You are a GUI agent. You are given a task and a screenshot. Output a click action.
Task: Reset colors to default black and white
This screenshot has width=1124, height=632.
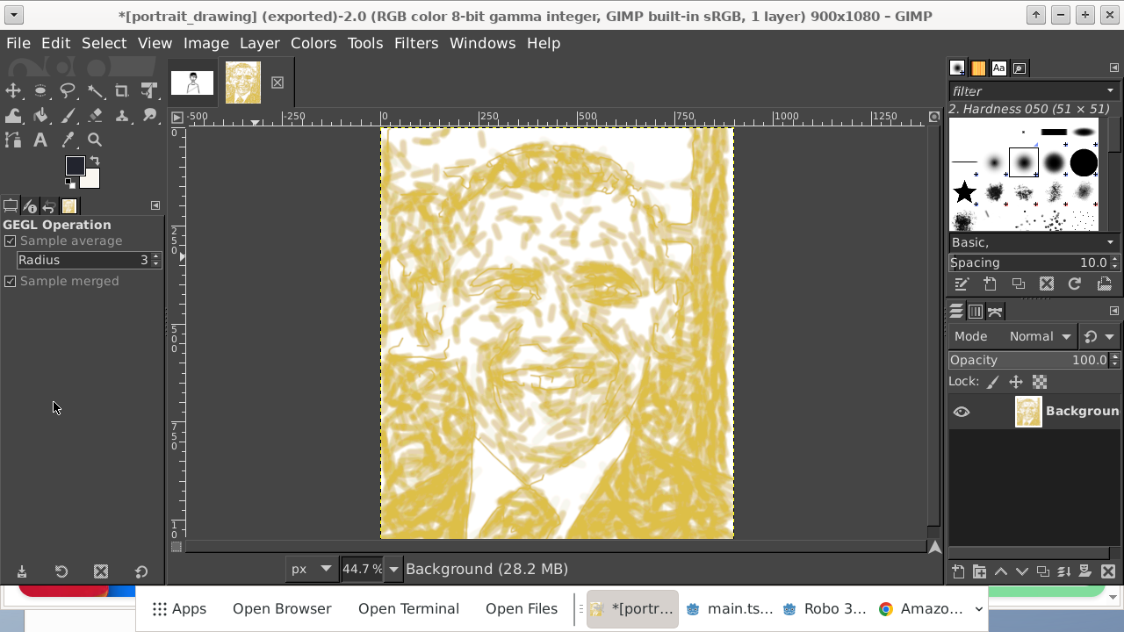tap(69, 183)
